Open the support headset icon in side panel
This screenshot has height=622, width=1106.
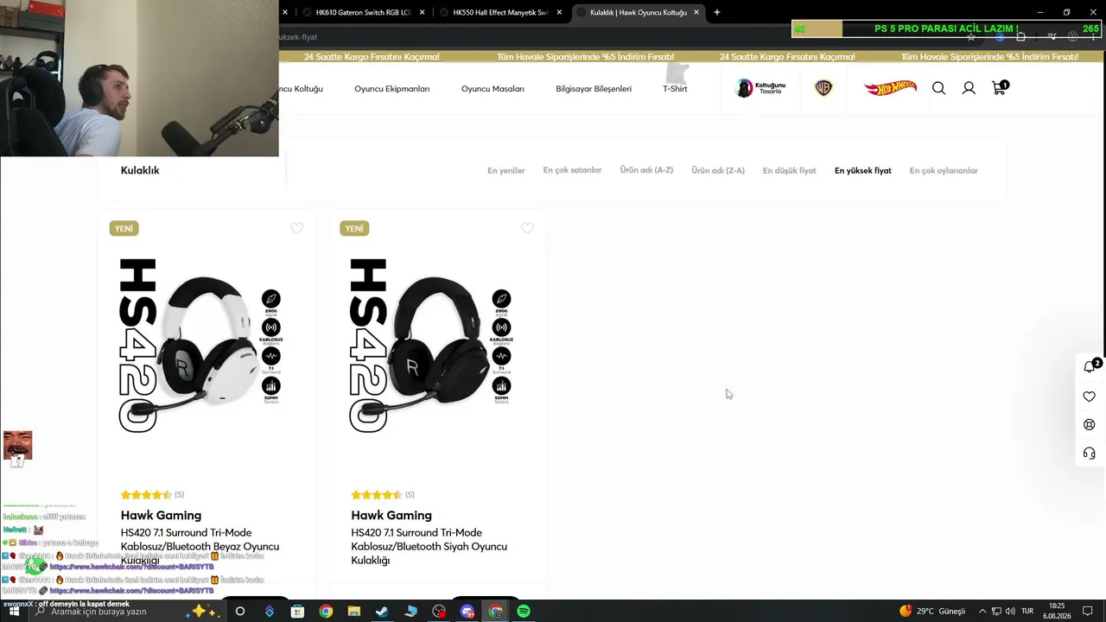point(1090,454)
